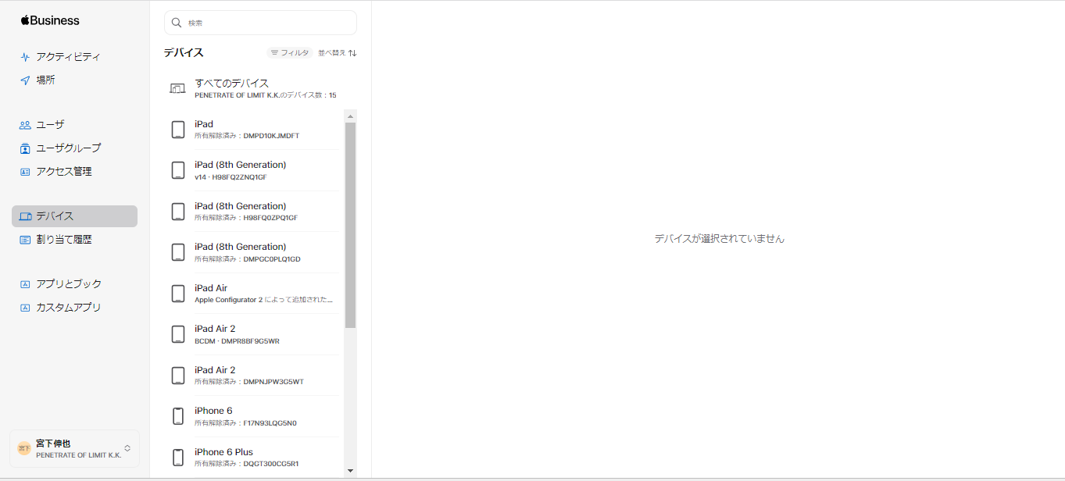Viewport: 1065px width, 481px height.
Task: Select iPad Air 2 DMPNJPW3G5WT
Action: (254, 376)
